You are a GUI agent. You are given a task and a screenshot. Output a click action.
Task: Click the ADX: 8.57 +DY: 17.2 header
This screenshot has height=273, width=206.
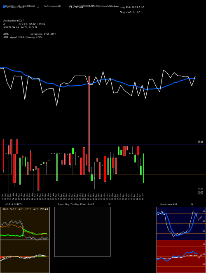(x=25, y=209)
